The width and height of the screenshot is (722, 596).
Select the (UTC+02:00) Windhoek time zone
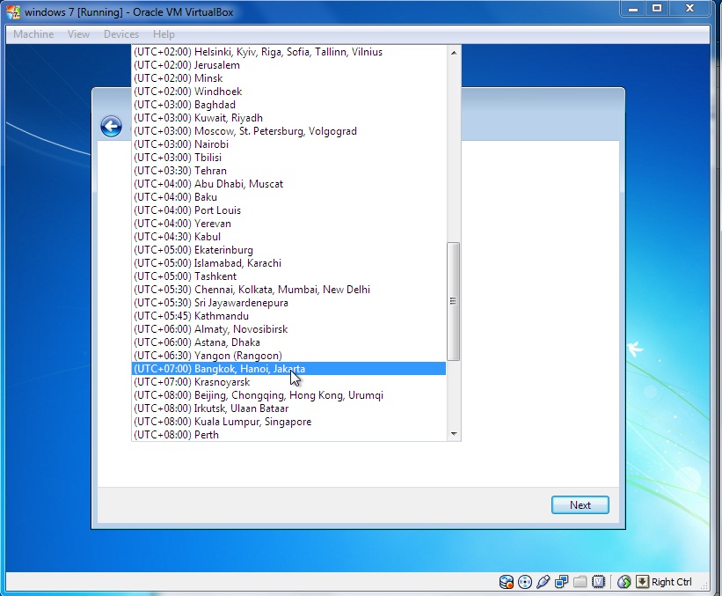(x=288, y=92)
